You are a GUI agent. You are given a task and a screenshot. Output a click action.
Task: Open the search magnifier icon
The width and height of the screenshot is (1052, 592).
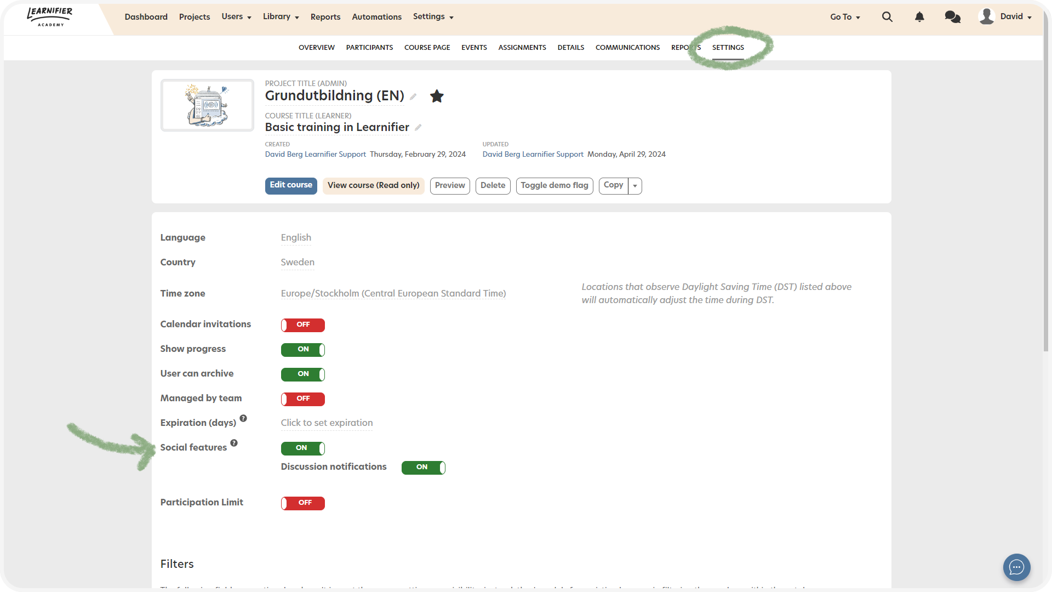[x=887, y=17]
